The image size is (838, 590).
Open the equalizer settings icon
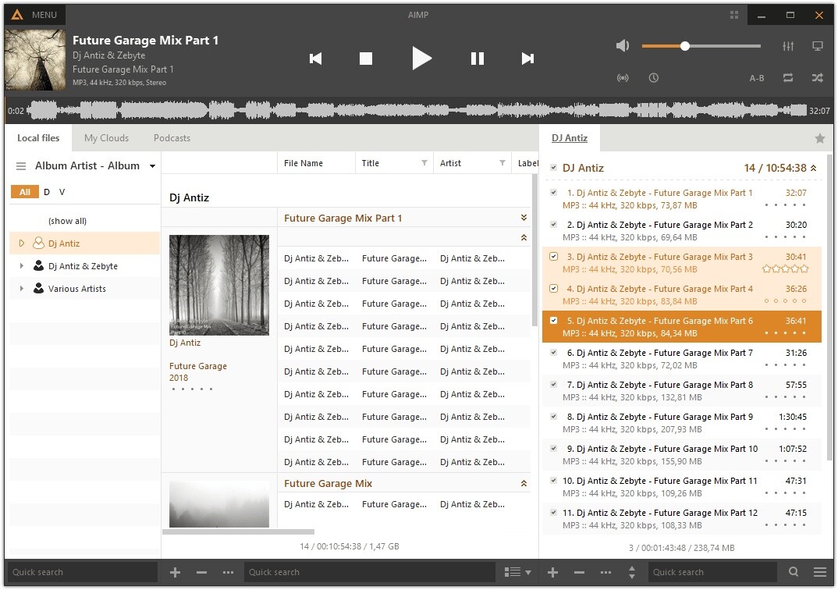[x=788, y=46]
